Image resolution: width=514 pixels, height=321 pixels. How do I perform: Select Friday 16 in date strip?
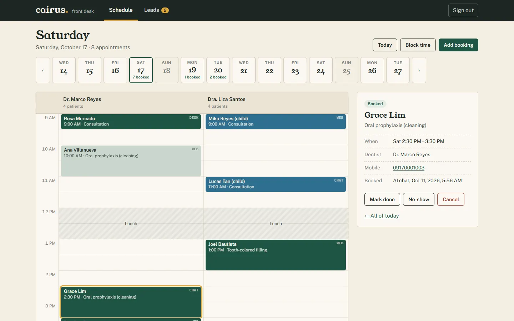(x=115, y=70)
